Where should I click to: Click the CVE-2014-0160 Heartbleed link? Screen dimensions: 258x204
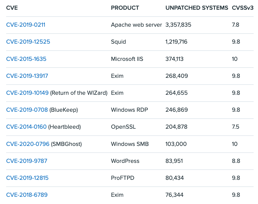tap(26, 127)
